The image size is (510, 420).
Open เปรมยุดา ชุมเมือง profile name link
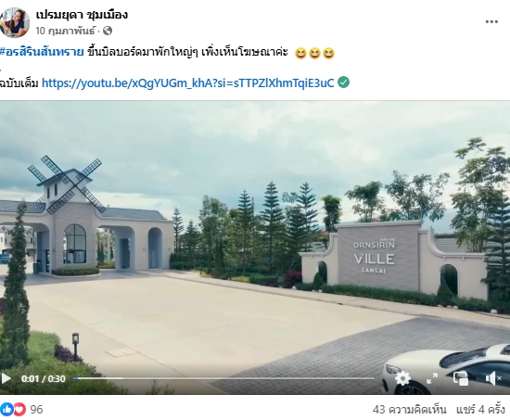point(82,15)
